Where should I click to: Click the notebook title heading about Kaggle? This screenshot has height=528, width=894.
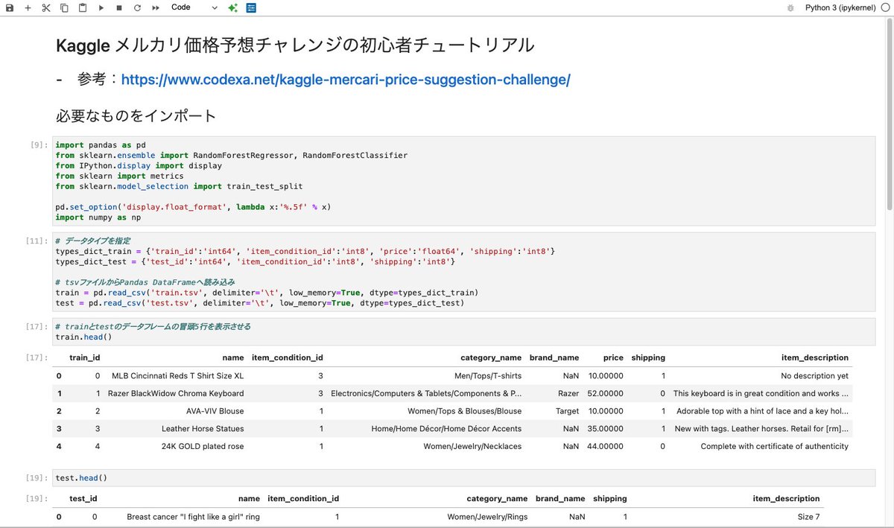tap(295, 45)
